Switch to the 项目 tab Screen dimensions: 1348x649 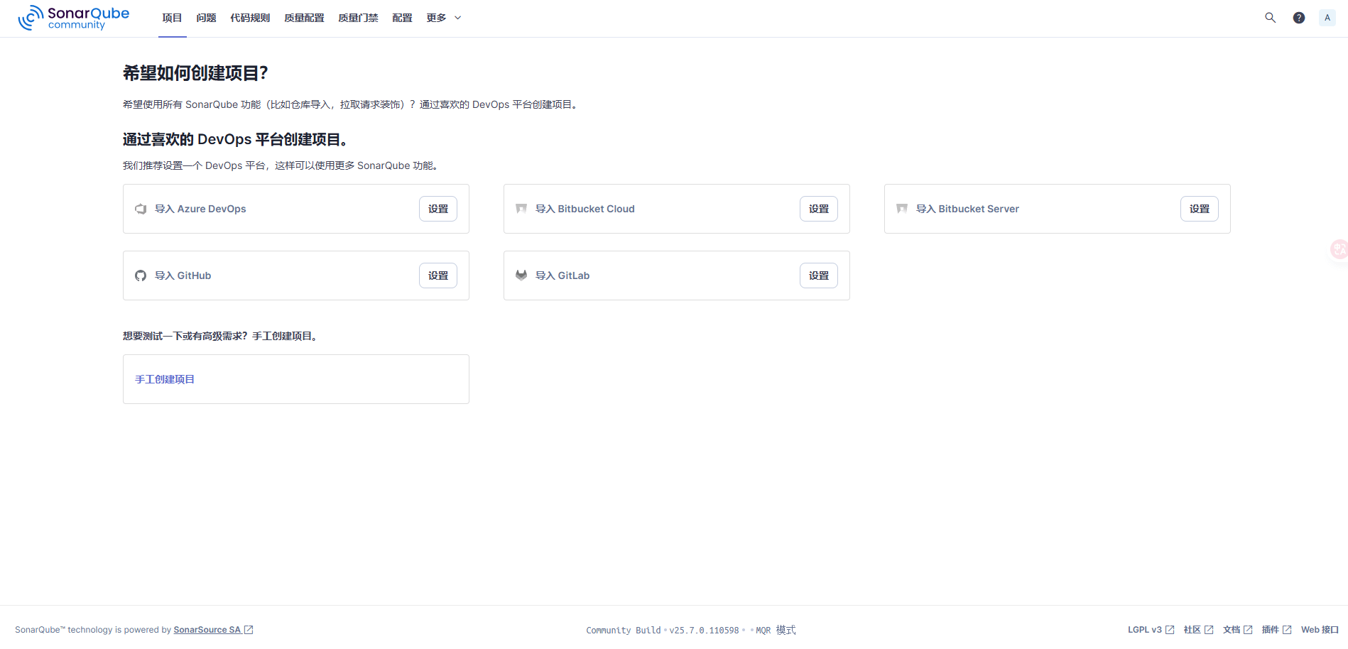(172, 18)
